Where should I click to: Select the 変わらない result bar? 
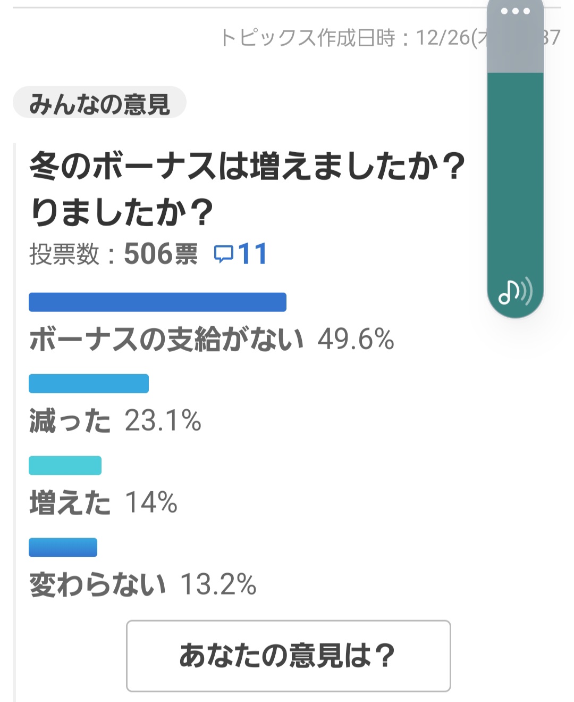pos(63,547)
